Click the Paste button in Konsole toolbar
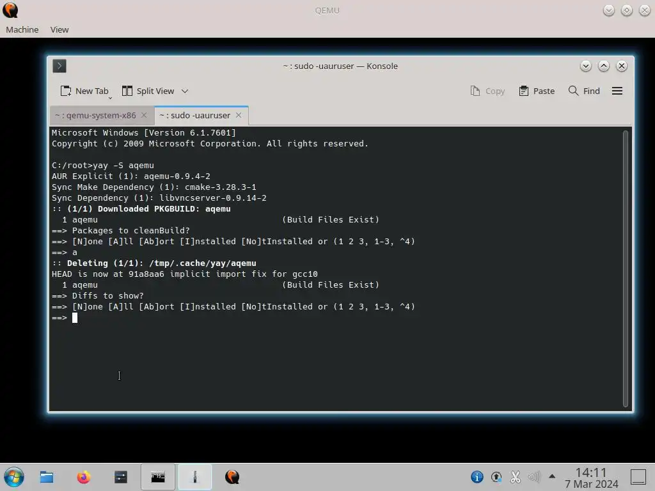 [537, 91]
